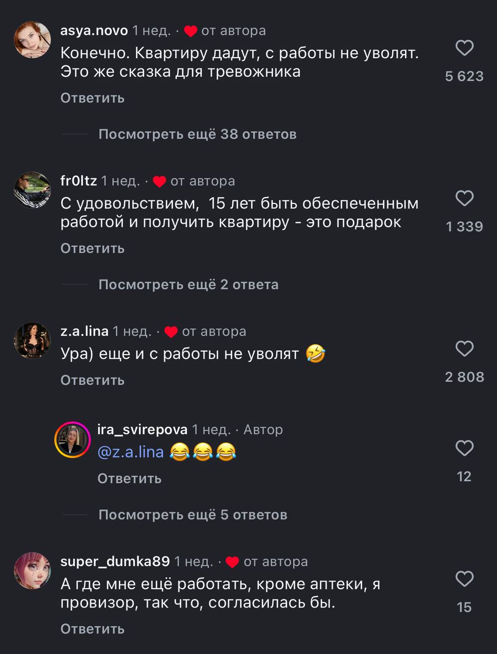The width and height of the screenshot is (497, 654).
Task: Tap z.a.lina's profile avatar
Action: [32, 340]
